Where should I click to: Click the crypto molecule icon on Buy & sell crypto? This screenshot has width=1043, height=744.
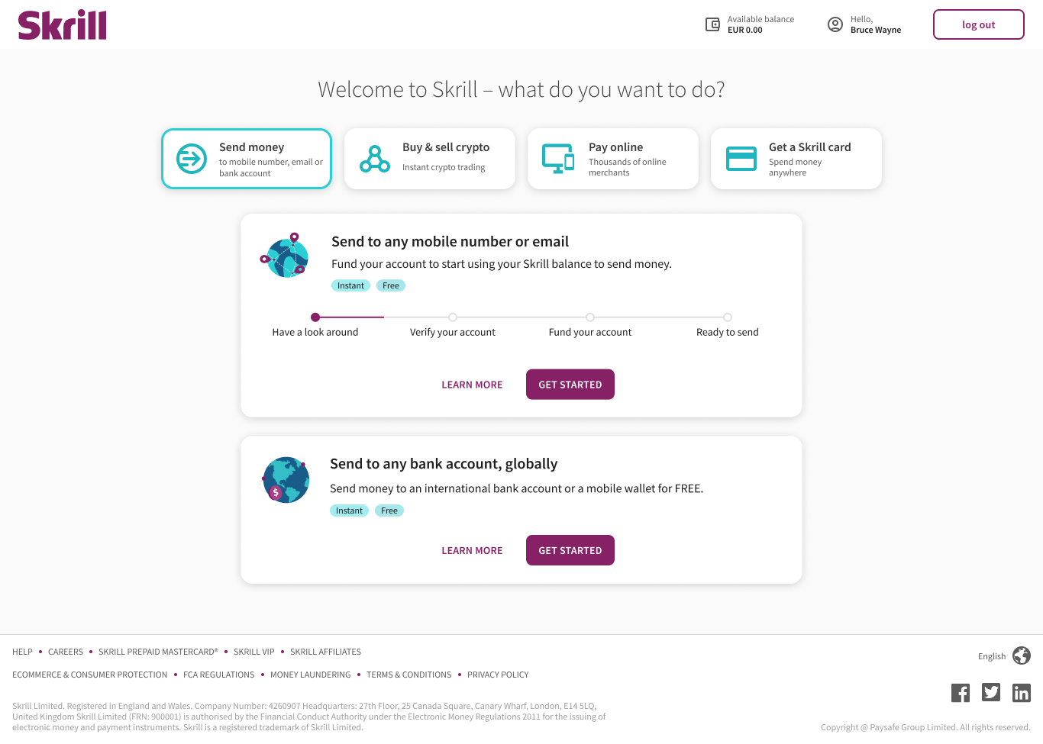click(x=375, y=159)
